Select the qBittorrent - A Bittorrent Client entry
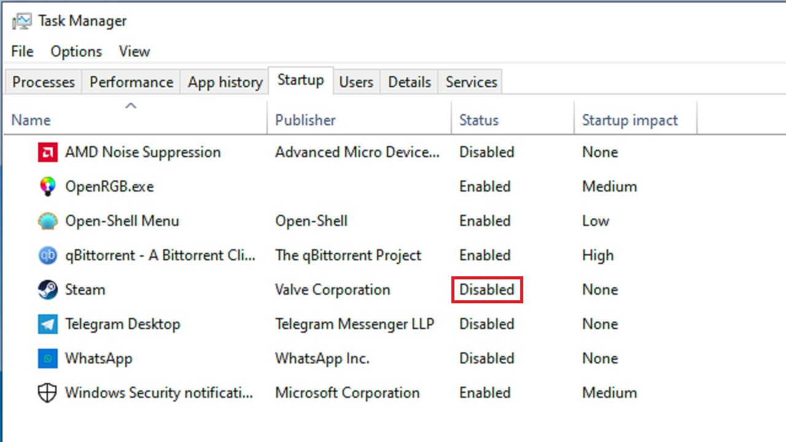Image resolution: width=786 pixels, height=442 pixels. point(160,255)
